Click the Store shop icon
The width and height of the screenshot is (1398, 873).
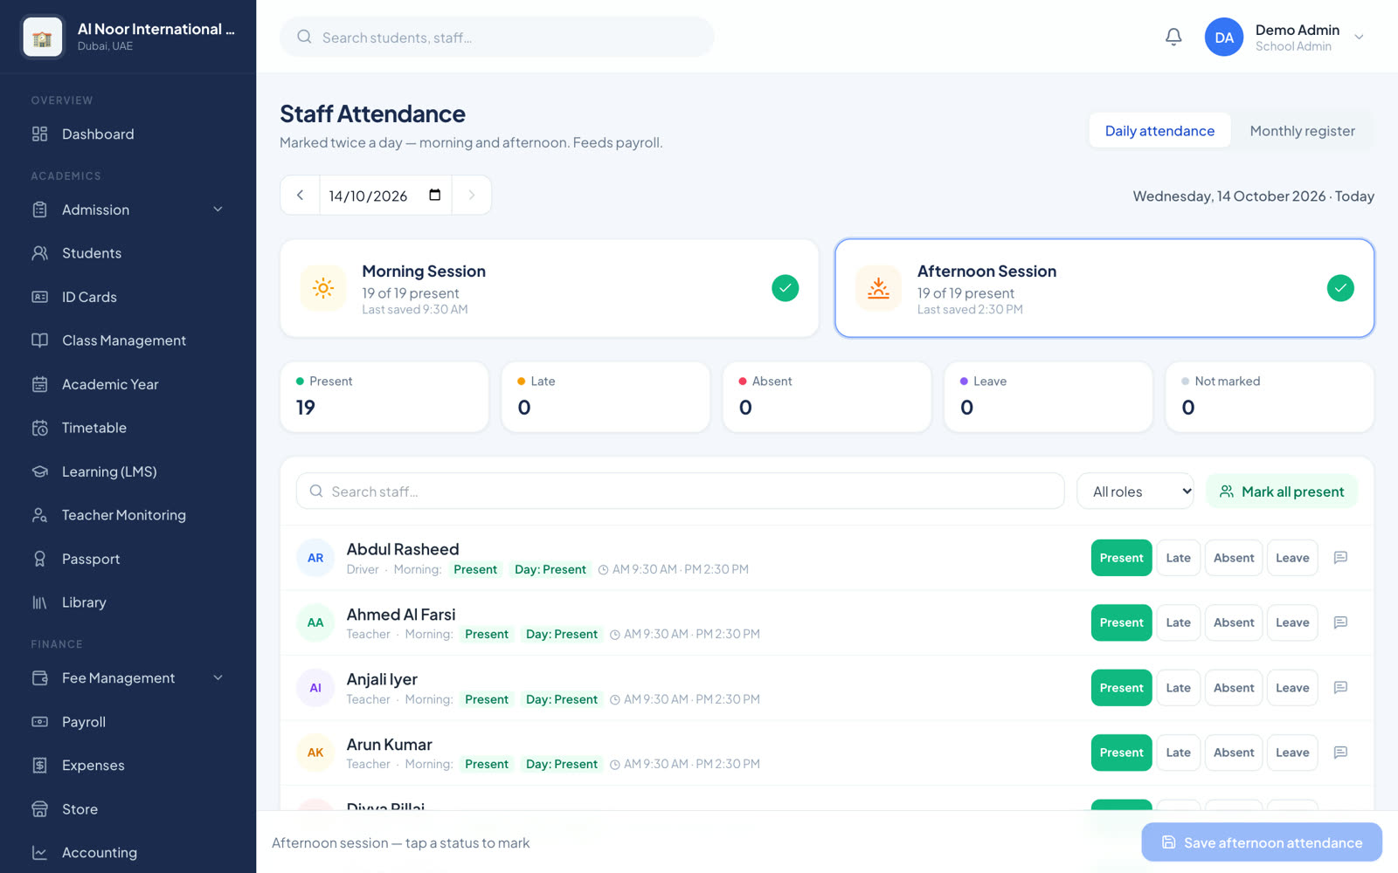click(x=40, y=809)
